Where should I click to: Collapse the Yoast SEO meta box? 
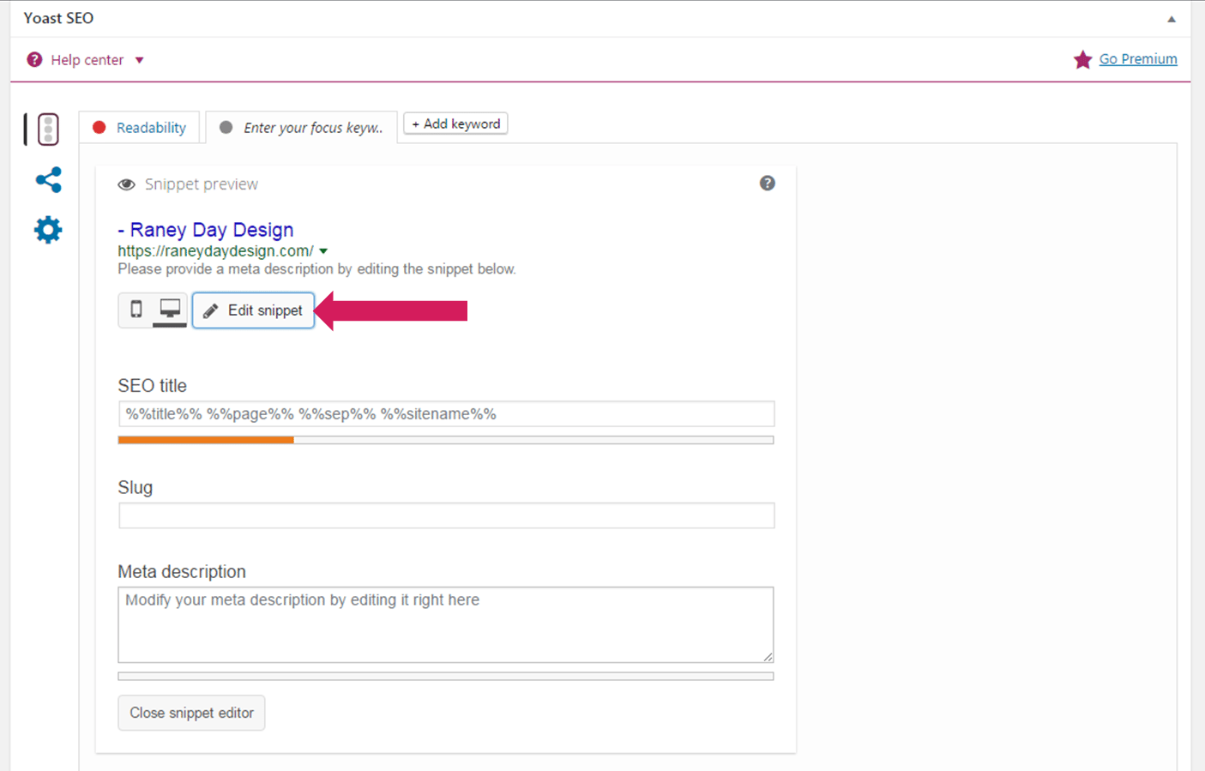(x=1172, y=19)
